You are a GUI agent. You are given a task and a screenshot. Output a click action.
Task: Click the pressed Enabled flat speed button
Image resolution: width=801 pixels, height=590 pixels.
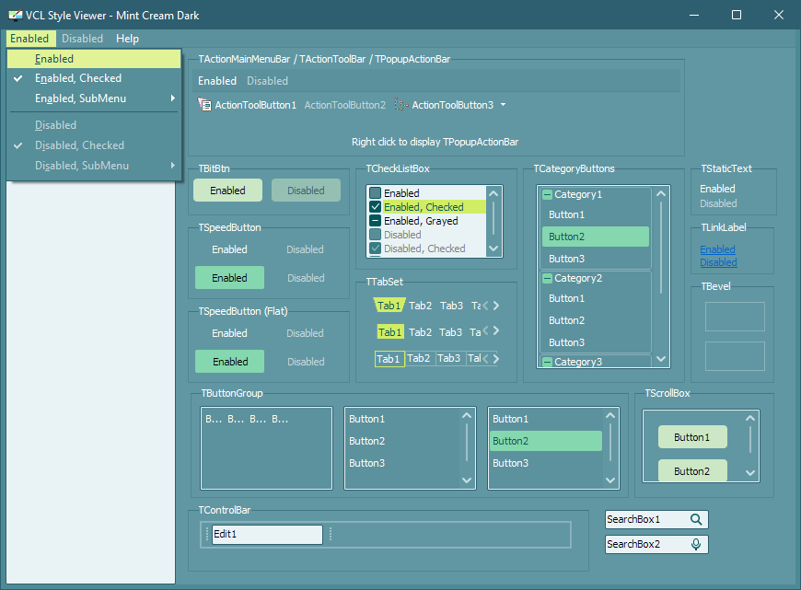[230, 362]
